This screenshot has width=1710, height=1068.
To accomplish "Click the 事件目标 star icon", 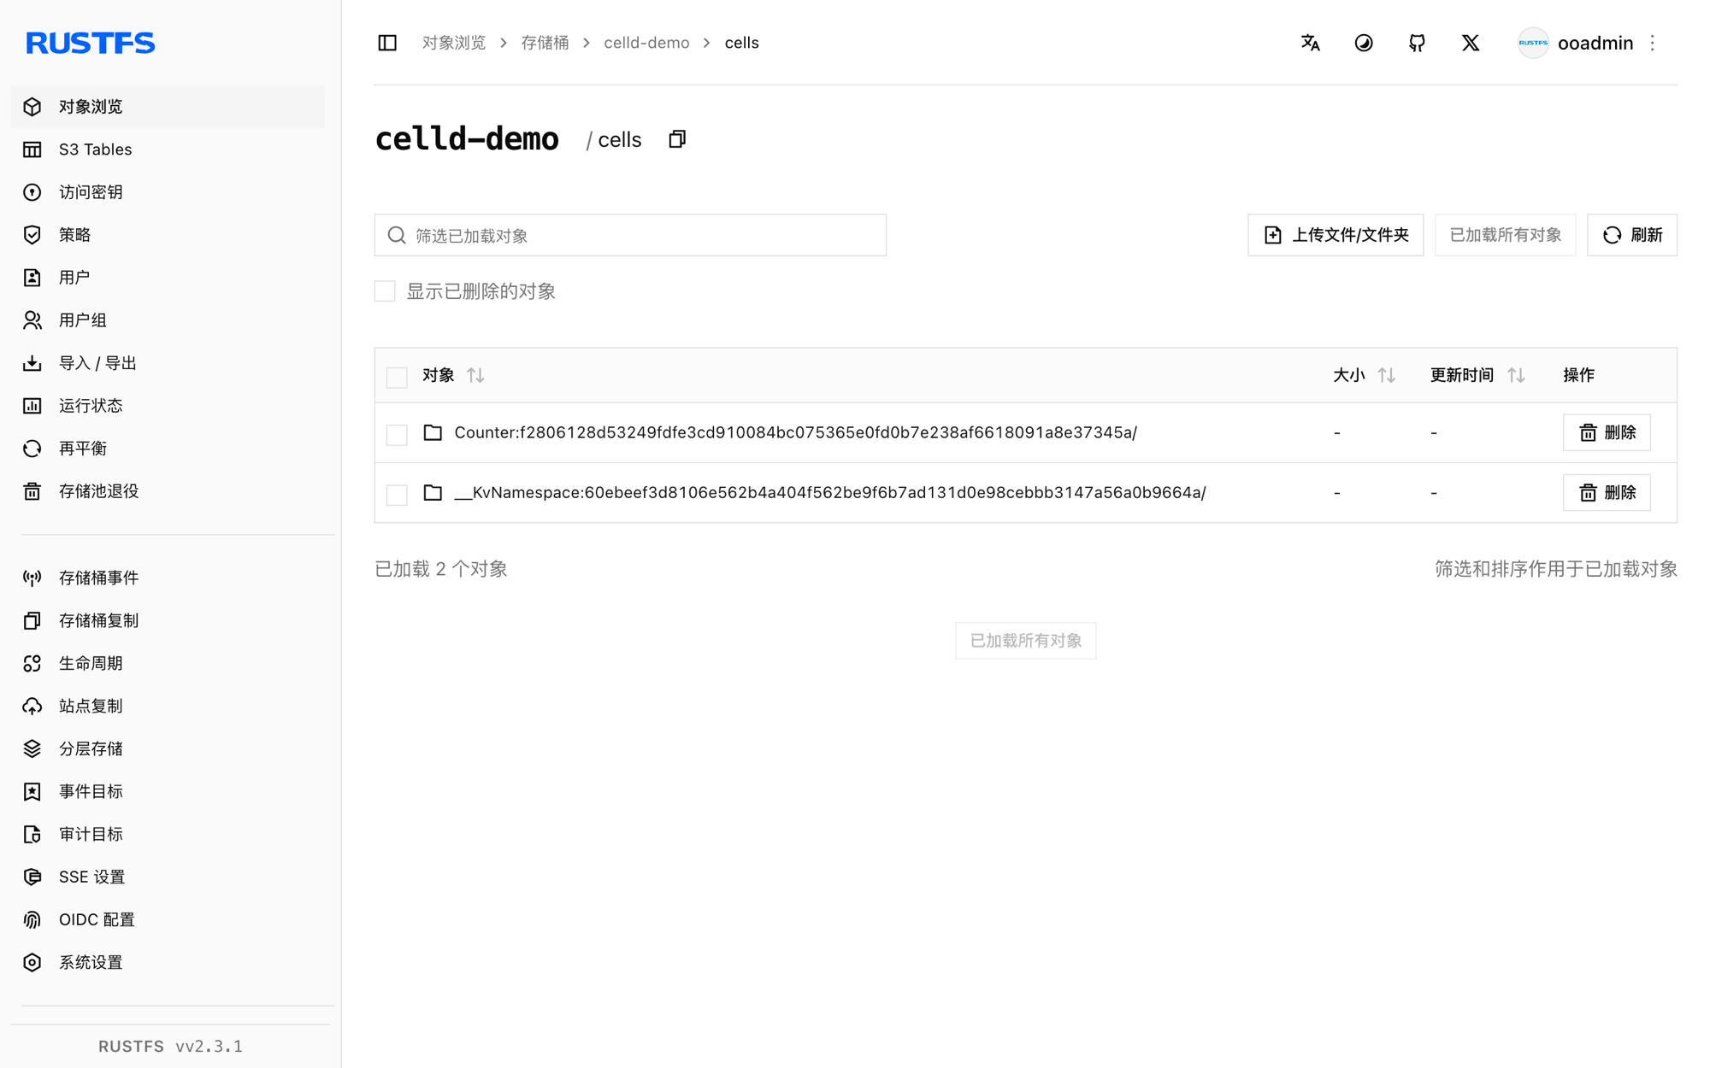I will 32,792.
